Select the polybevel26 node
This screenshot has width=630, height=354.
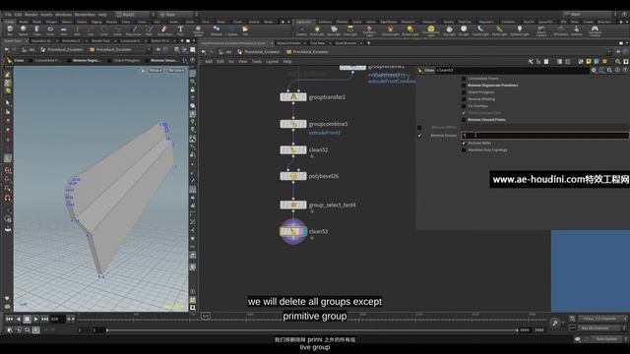click(x=293, y=176)
